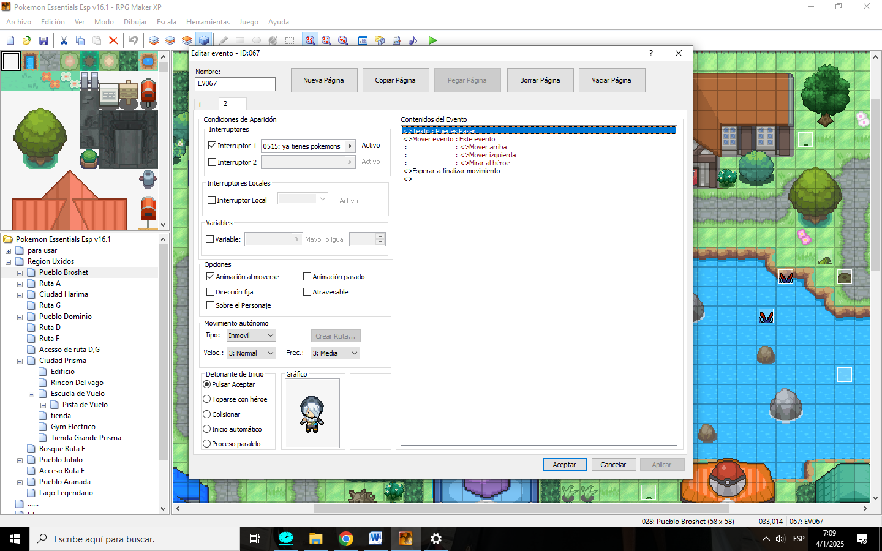Image resolution: width=882 pixels, height=551 pixels.
Task: Collapse the Ciudad Prisma tree node
Action: click(20, 361)
